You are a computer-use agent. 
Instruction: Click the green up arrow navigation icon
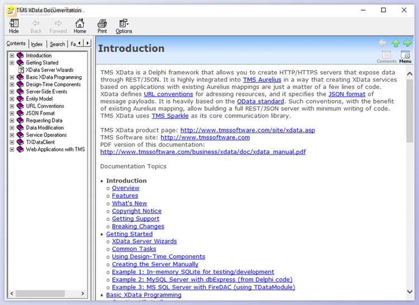396,43
